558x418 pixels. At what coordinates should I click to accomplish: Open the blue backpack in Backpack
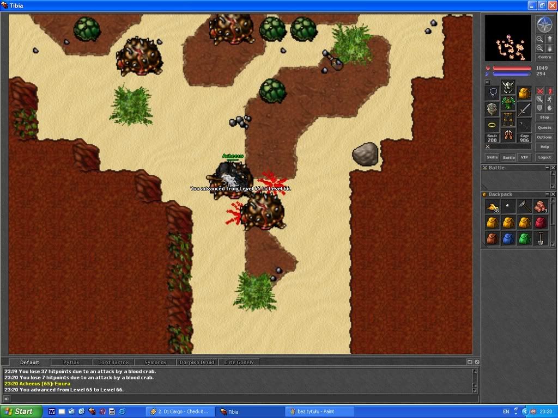pyautogui.click(x=508, y=239)
